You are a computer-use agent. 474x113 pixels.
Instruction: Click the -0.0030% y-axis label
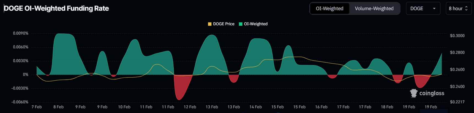(20, 88)
